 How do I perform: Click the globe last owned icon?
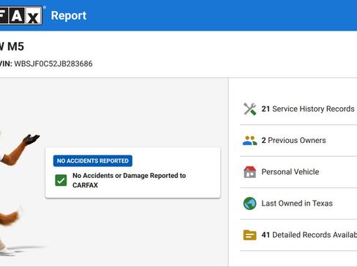(x=249, y=204)
